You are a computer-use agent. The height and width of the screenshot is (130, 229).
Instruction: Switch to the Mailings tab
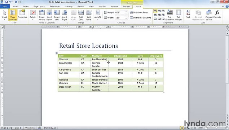click(x=69, y=6)
